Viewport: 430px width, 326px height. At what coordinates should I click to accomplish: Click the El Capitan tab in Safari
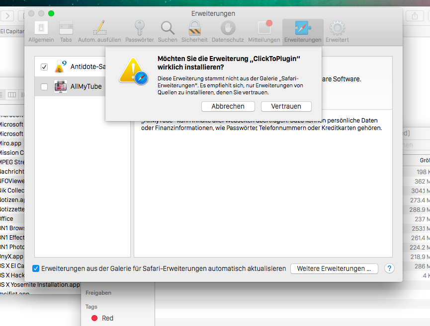(x=12, y=31)
